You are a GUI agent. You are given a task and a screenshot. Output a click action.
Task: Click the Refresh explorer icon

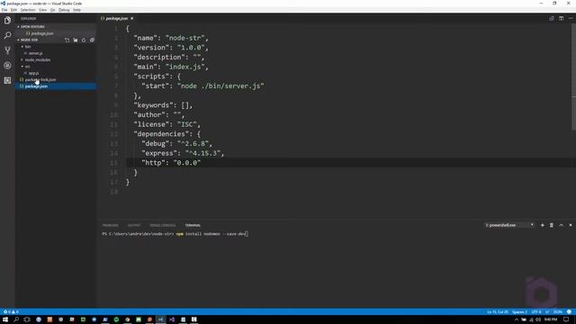(x=84, y=40)
